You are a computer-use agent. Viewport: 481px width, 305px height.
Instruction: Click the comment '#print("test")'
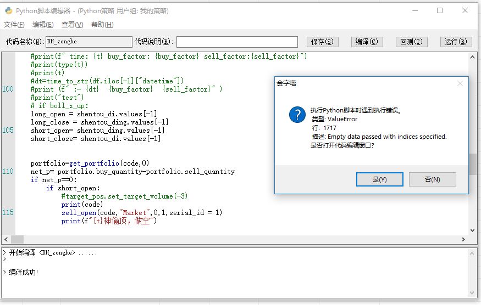[57, 98]
